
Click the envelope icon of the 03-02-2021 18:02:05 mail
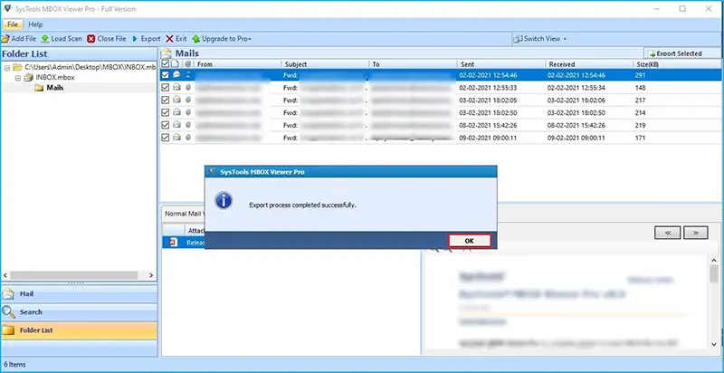(176, 100)
